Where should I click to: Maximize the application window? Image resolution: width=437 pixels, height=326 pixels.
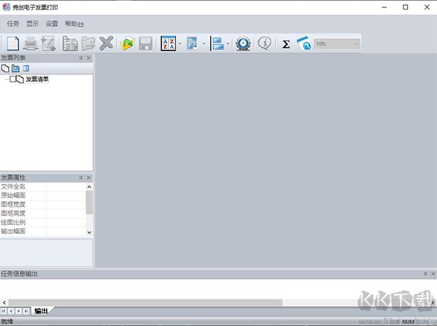[x=406, y=8]
